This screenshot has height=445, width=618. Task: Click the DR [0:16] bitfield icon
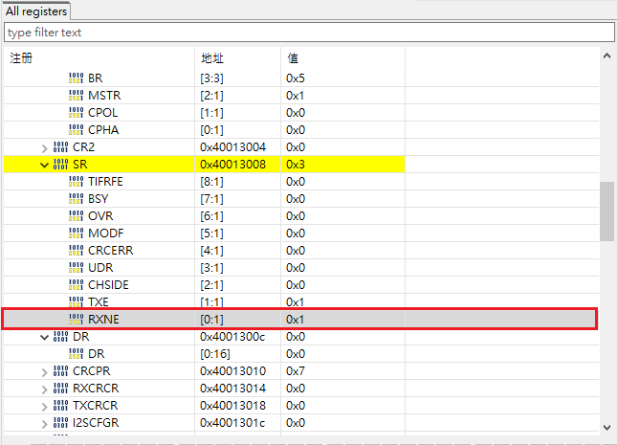pos(77,353)
